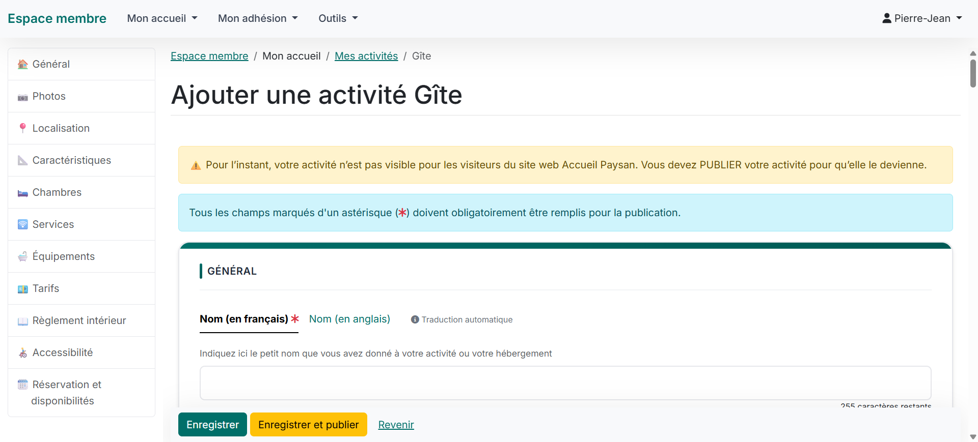Expand the Mon accueil dropdown menu
Image resolution: width=978 pixels, height=442 pixels.
(x=162, y=18)
